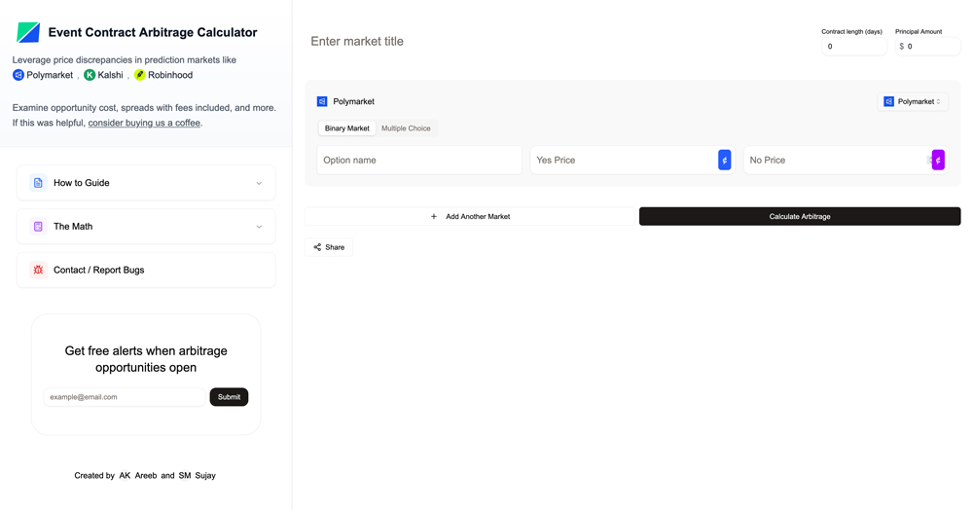The width and height of the screenshot is (973, 510).
Task: Click the share icon below Add Another Market
Action: [x=317, y=247]
